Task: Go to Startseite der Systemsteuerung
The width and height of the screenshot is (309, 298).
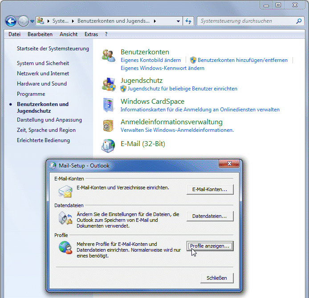Action: tap(53, 49)
